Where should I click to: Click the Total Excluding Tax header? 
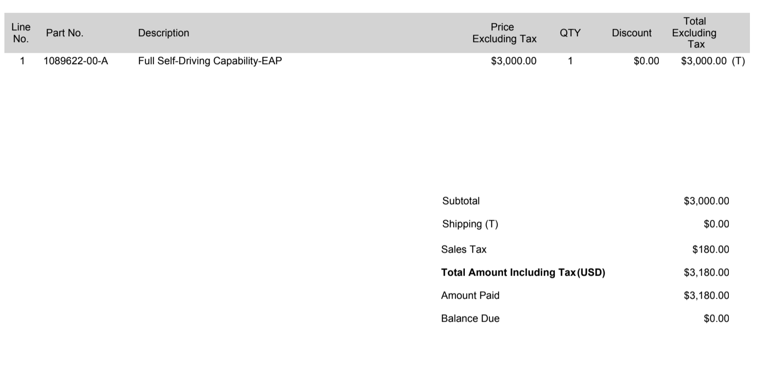tap(694, 33)
